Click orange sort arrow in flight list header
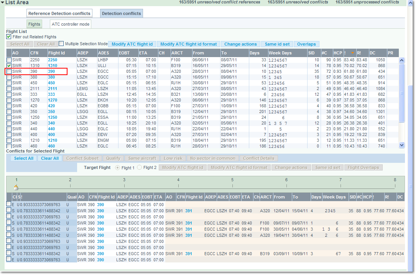The image size is (418, 277). click(352, 53)
